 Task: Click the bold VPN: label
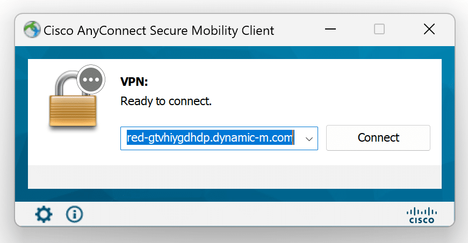point(134,82)
